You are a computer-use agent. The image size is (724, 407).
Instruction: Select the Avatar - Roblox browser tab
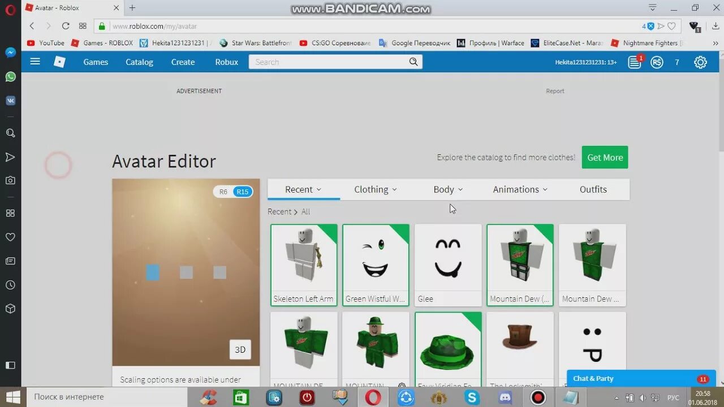point(72,8)
